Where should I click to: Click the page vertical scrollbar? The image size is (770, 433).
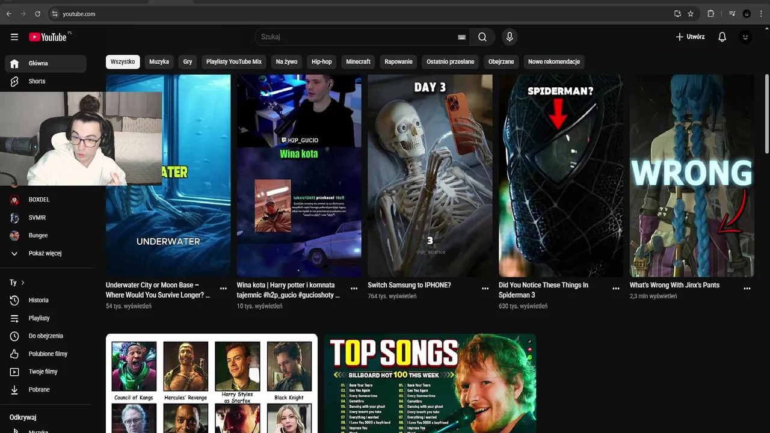[766, 114]
